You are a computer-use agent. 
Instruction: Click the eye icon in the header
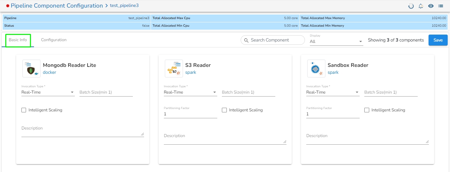click(x=431, y=6)
